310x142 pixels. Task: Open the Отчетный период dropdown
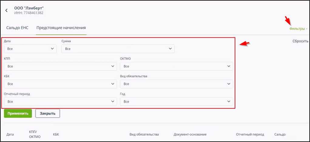click(x=60, y=102)
